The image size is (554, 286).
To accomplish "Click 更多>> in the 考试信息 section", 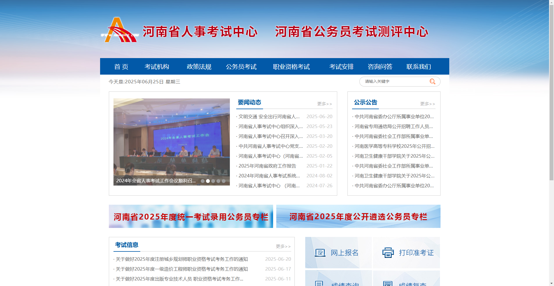I will tap(283, 246).
